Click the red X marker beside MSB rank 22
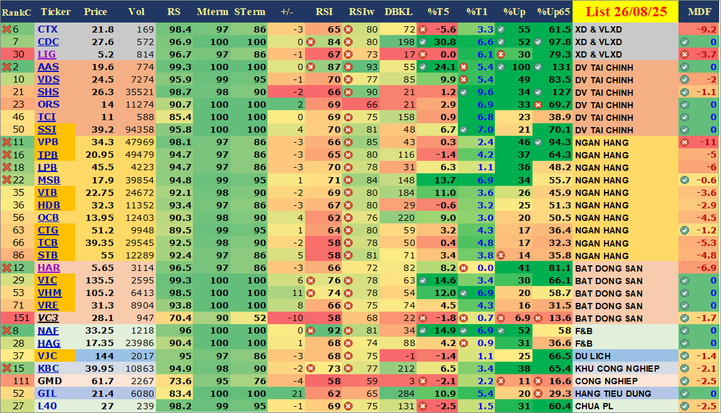721x413 pixels. point(6,180)
